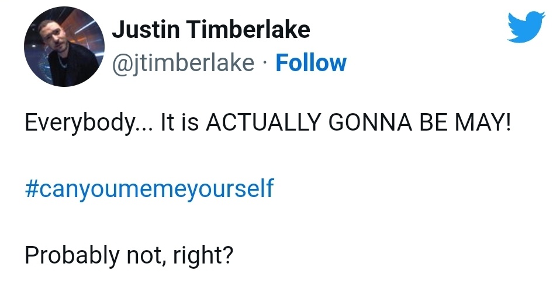560x281 pixels.
Task: Click the @jtimberlake handle
Action: click(x=183, y=64)
